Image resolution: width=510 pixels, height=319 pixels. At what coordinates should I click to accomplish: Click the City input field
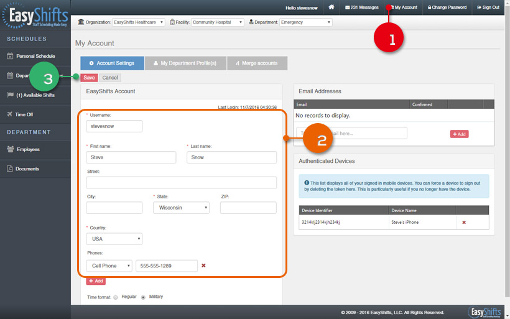coord(114,208)
